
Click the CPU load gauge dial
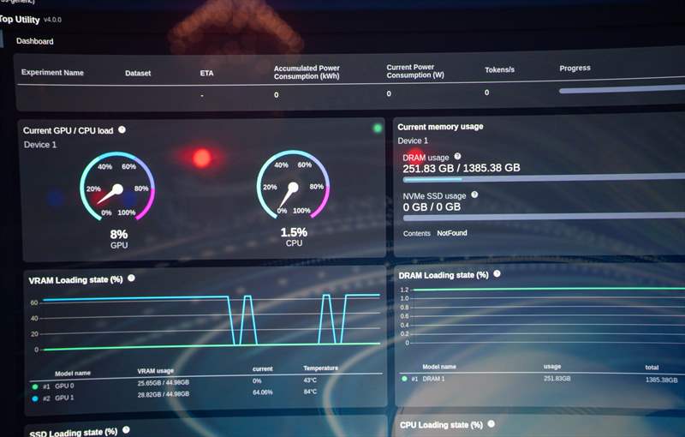pos(293,185)
